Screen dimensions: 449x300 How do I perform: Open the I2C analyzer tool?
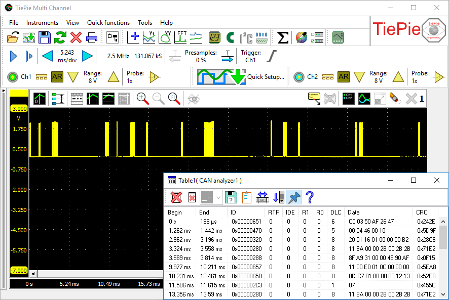tap(246, 37)
